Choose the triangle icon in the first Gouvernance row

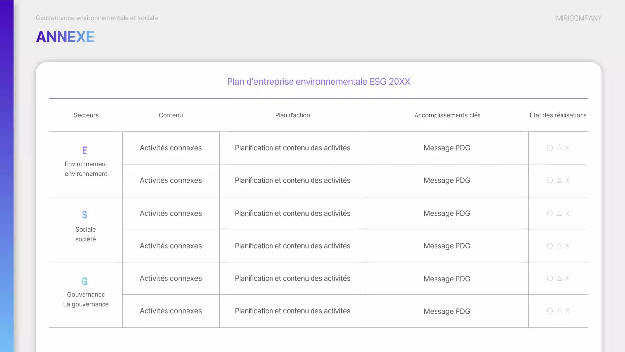(559, 278)
